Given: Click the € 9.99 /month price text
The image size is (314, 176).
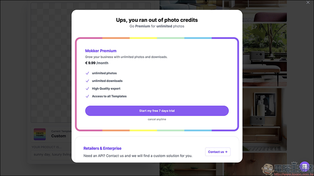Looking at the screenshot, I should pyautogui.click(x=97, y=63).
